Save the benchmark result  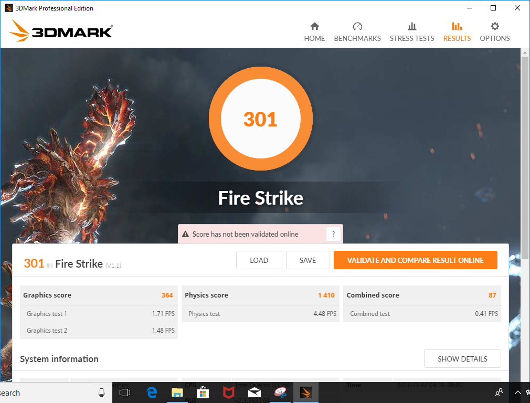coord(308,260)
